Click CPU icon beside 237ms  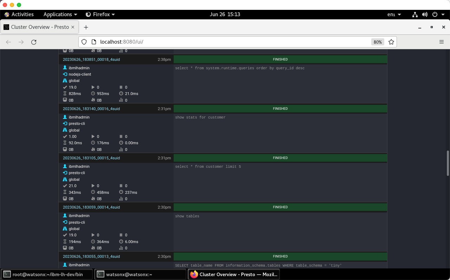click(x=121, y=192)
